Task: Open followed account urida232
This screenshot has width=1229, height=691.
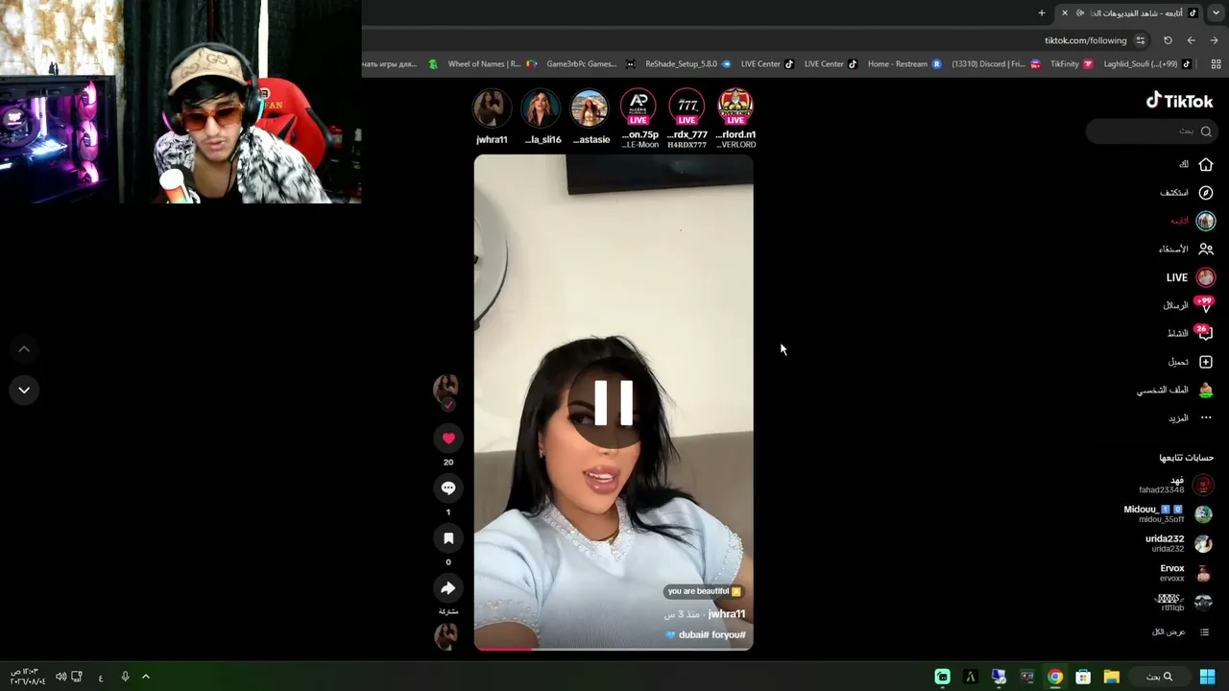Action: click(x=1179, y=544)
